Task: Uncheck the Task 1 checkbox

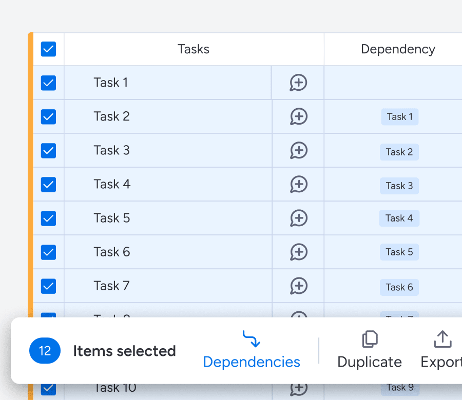Action: [48, 83]
